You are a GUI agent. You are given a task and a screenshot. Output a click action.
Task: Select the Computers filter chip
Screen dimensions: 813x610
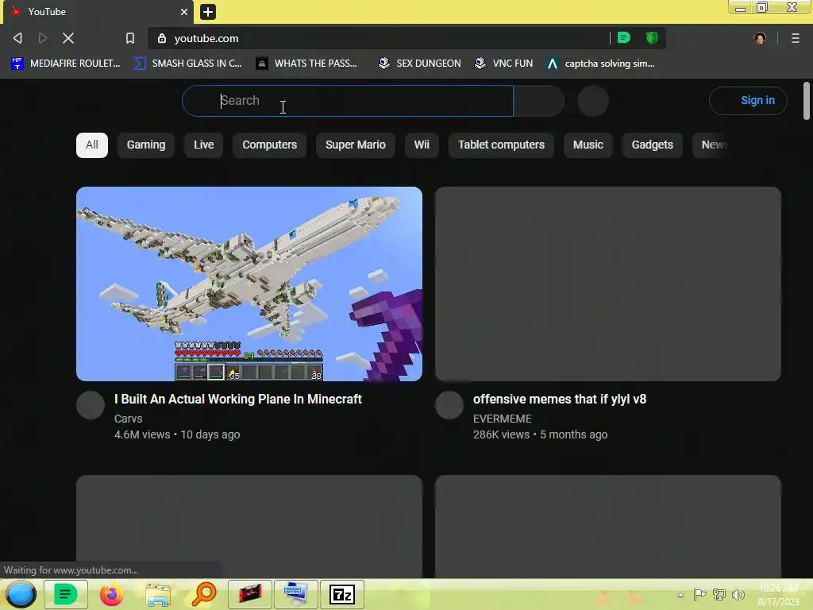[x=270, y=145]
